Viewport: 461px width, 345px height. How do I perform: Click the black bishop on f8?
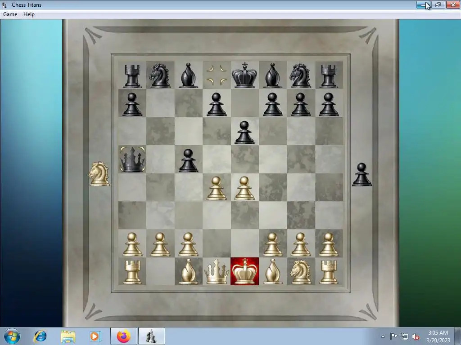[272, 75]
